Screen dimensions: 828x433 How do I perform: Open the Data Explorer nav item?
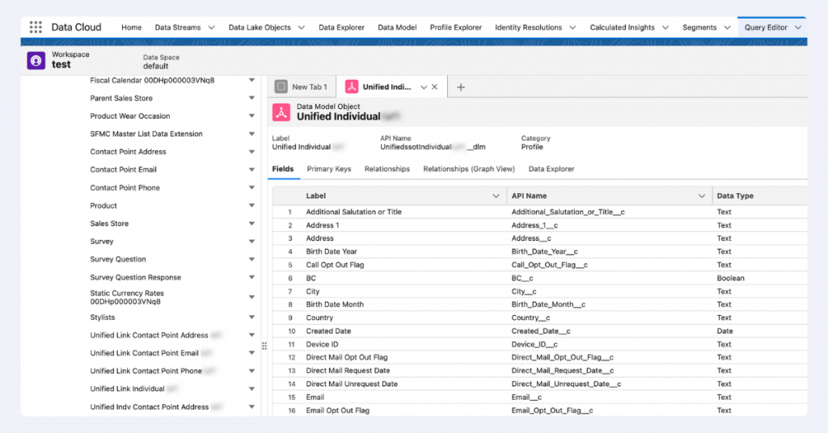point(341,27)
